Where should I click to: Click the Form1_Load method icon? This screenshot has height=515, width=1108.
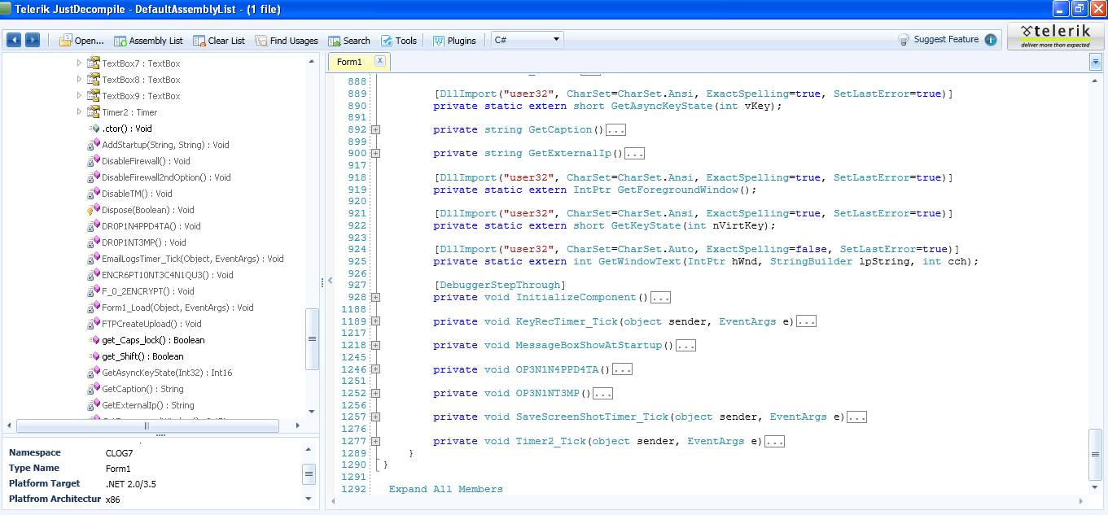[x=93, y=308]
